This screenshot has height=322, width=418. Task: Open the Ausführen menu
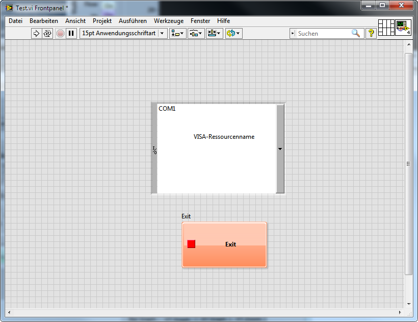[x=133, y=21]
